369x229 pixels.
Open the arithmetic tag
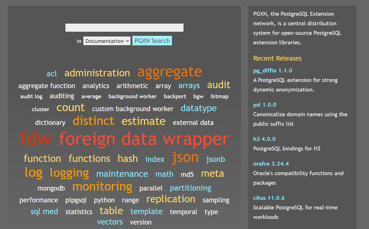pyautogui.click(x=132, y=86)
